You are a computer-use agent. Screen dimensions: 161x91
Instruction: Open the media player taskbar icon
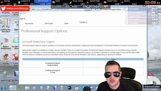pos(34,88)
